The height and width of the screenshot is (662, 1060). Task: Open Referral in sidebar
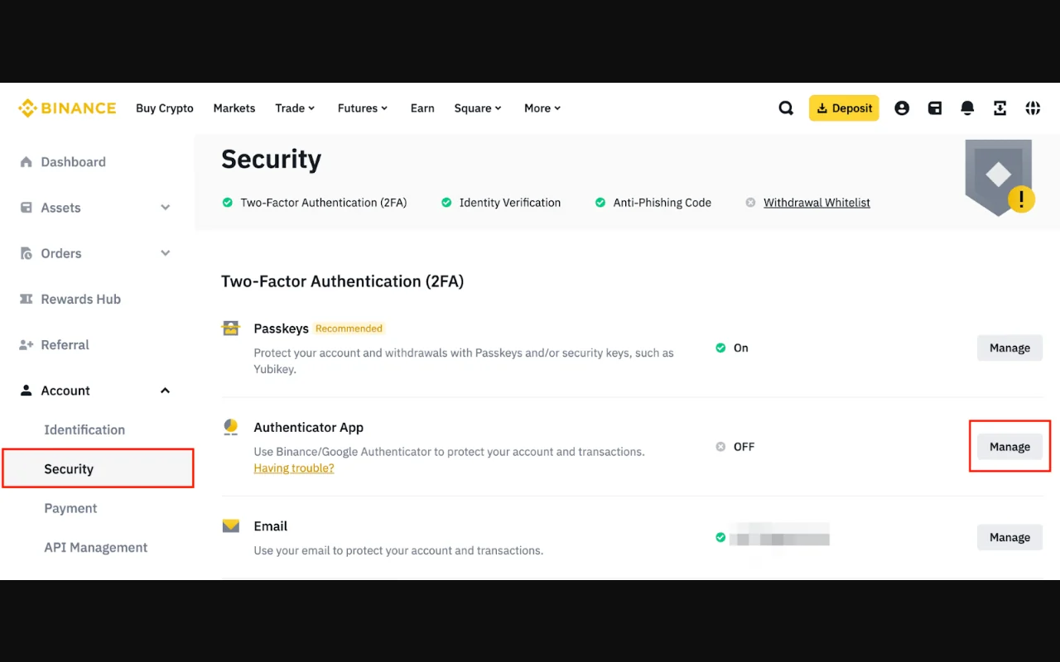coord(65,345)
